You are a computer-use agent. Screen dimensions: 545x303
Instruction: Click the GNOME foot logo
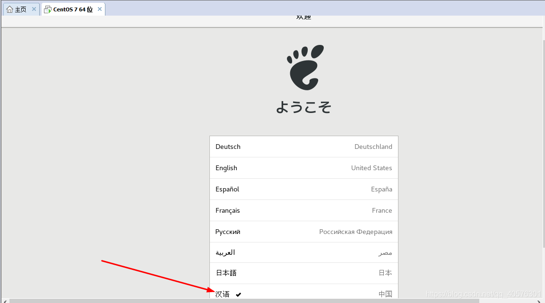pyautogui.click(x=305, y=68)
